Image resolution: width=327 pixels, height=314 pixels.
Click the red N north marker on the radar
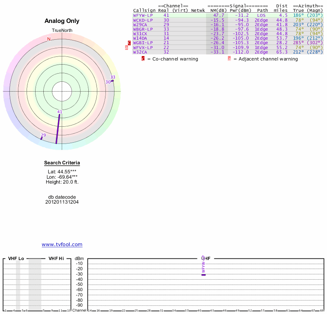(49, 39)
